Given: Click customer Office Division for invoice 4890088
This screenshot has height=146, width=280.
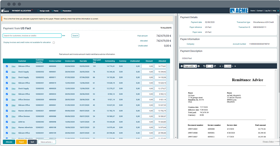Looking at the screenshot, I should click(24, 117).
